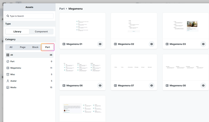Select the Block category tab
Image resolution: width=209 pixels, height=122 pixels.
tap(35, 47)
